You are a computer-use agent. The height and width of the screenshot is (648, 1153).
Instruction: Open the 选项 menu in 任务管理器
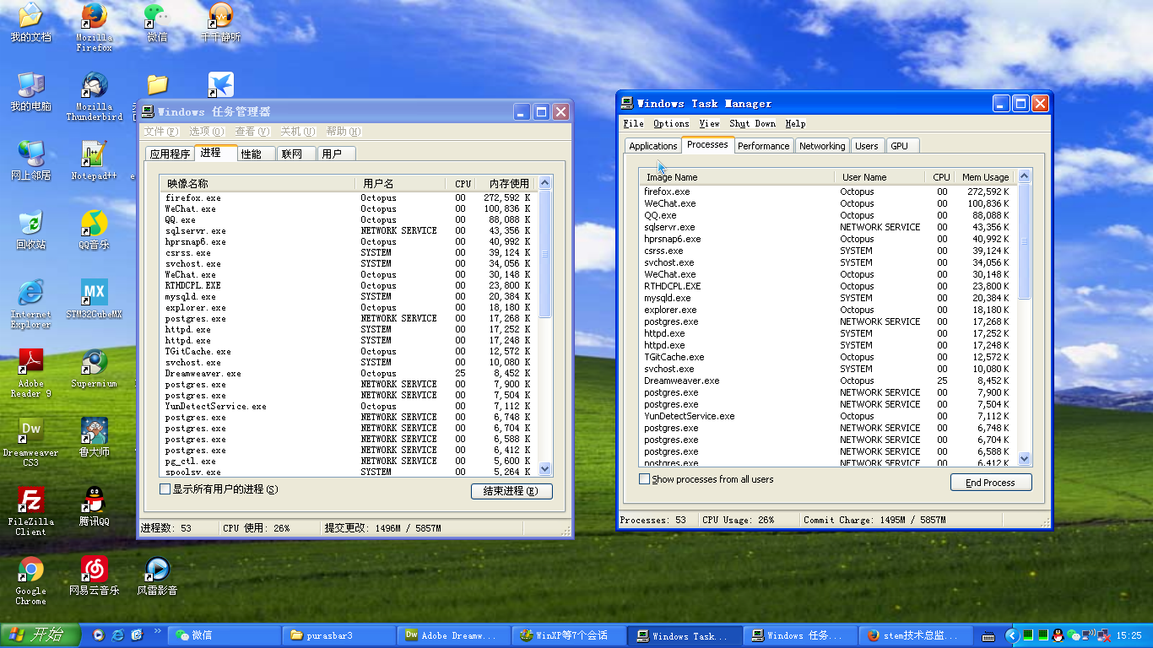(x=206, y=132)
